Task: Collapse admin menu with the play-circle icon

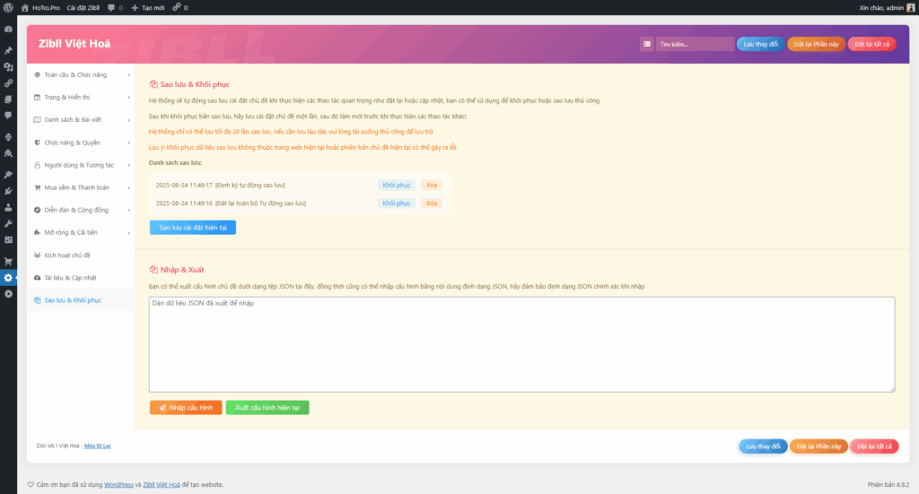Action: pos(8,294)
